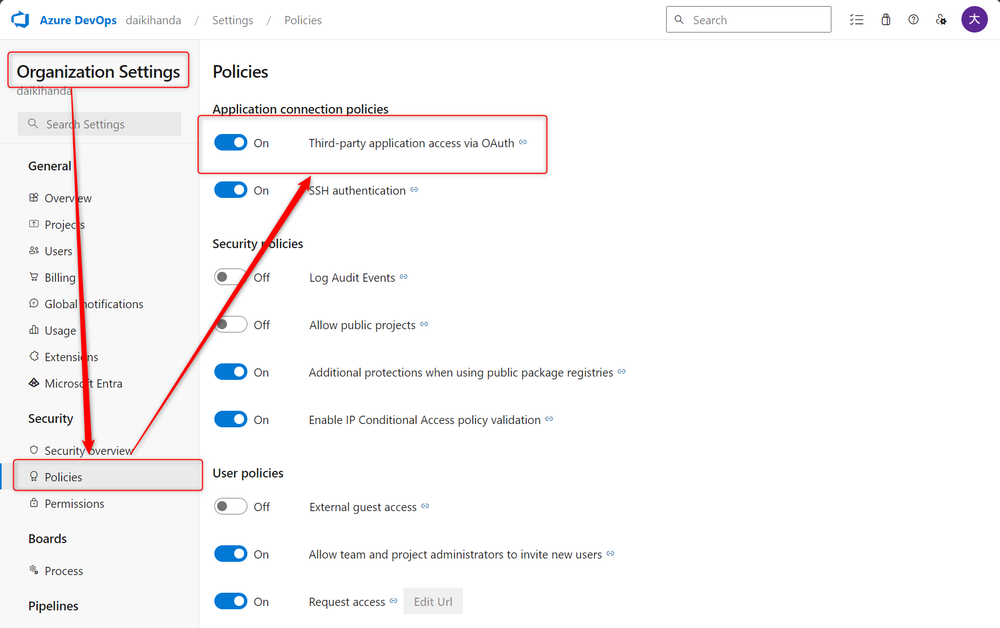Screen dimensions: 1000x628
Task: Click link icon beside invite new users policy
Action: coord(610,554)
